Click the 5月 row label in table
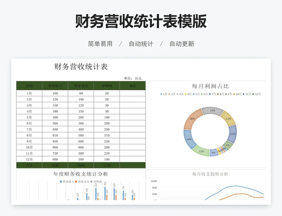The width and height of the screenshot is (282, 216). (29, 117)
